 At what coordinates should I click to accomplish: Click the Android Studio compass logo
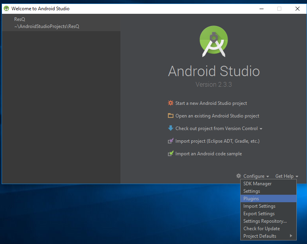click(x=214, y=41)
